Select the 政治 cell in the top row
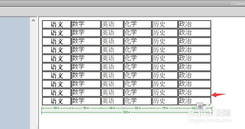Screen dimensions: 245x129 pos(195,24)
